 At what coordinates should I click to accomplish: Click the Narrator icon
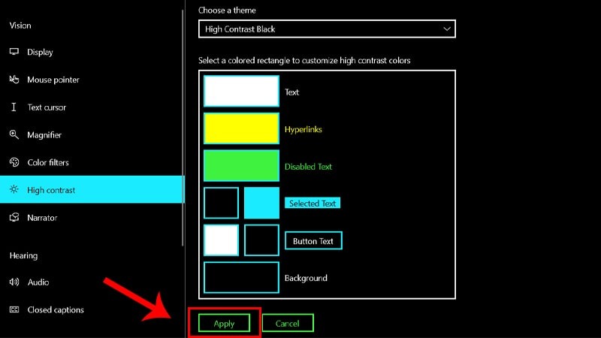point(14,217)
